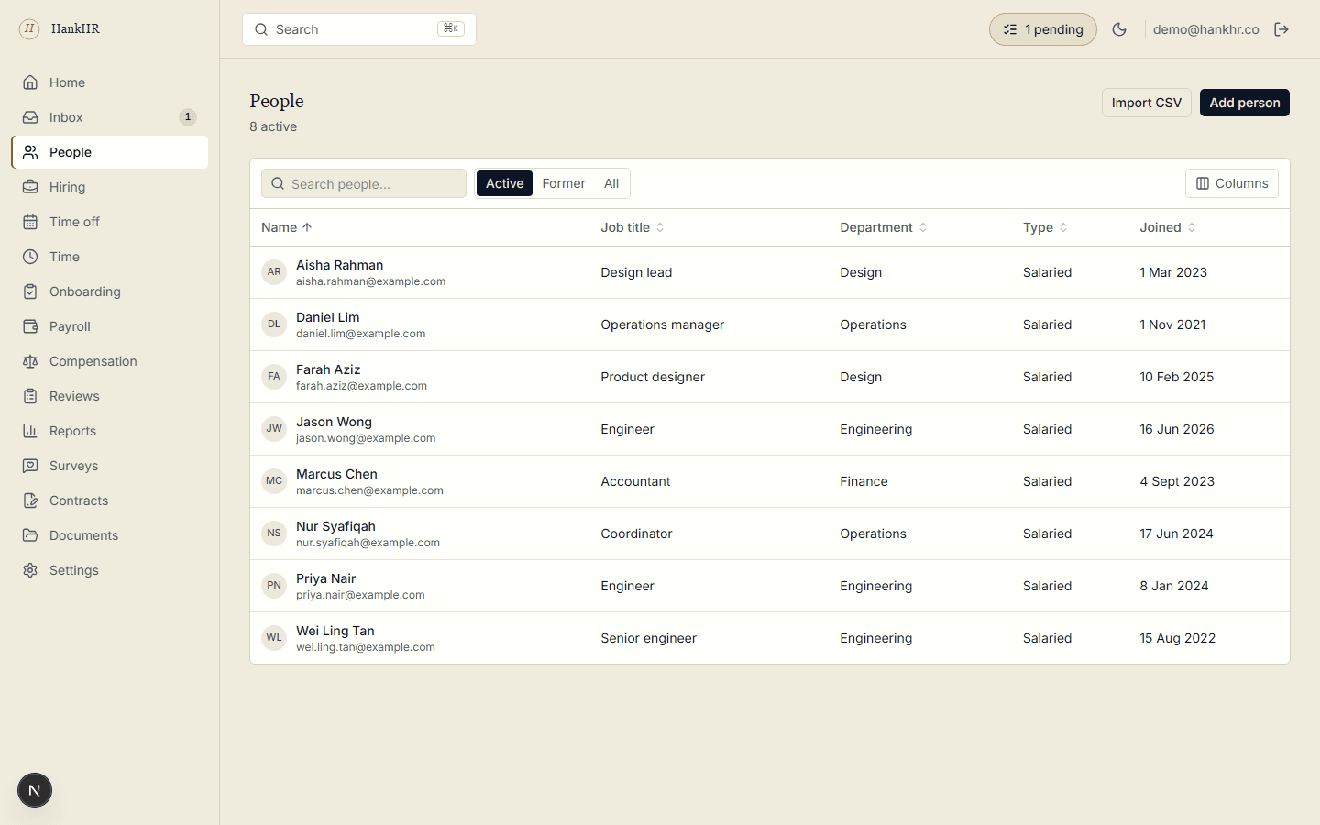Open Onboarding clipboard icon
The height and width of the screenshot is (825, 1320).
[x=30, y=291]
